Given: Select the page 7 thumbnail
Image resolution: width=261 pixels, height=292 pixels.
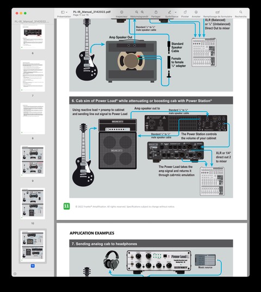Looking at the screenshot, I should [x=33, y=76].
